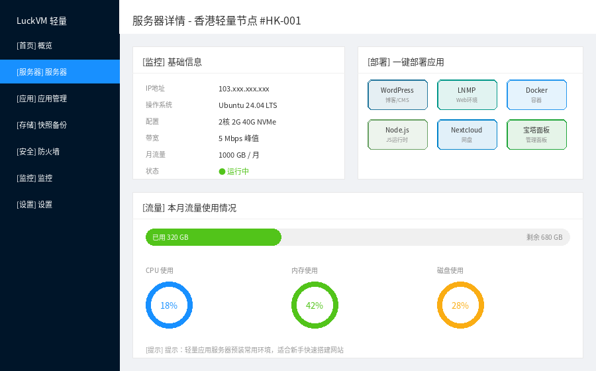Screen dimensions: 596x371
Task: Click the disk usage 28% ring
Action: (460, 305)
